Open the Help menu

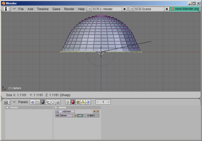[81, 9]
